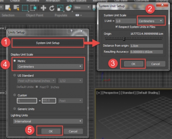Viewport: 172px width, 139px height.
Task: Open the View reference coordinate dropdown
Action: pyautogui.click(x=82, y=7)
